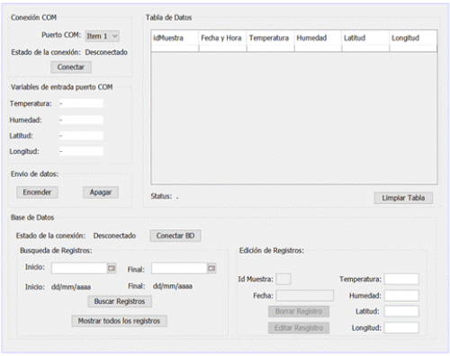Click the Encender button
The height and width of the screenshot is (356, 450).
pos(37,192)
